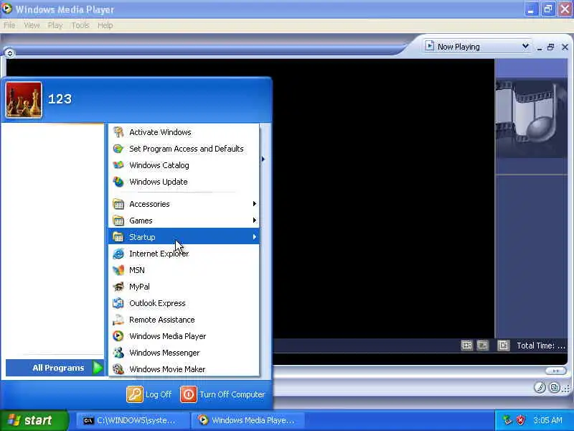574x431 pixels.
Task: Click the skin mode icon at player bottom right
Action: 555,387
